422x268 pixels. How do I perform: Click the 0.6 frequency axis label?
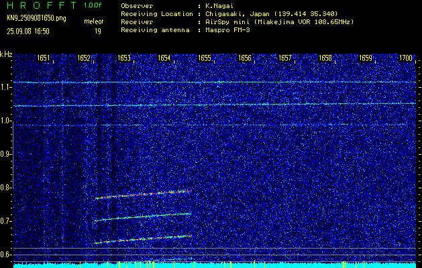coord(5,255)
